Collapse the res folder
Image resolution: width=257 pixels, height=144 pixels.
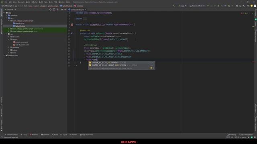(x=6, y=34)
